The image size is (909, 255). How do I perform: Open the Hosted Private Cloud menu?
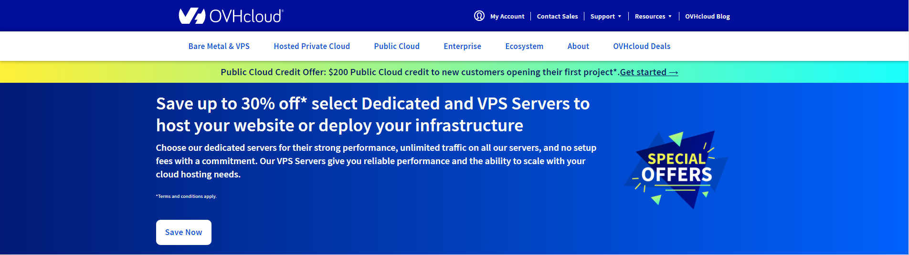(312, 46)
